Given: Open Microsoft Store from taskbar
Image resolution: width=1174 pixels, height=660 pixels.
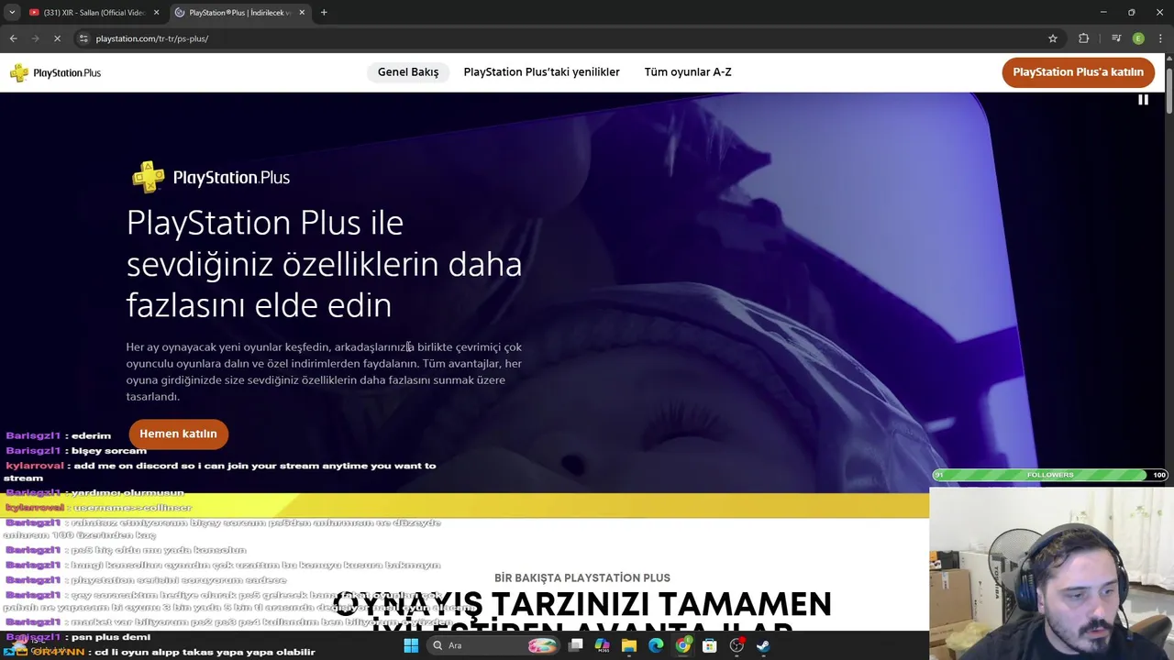Looking at the screenshot, I should [x=709, y=645].
